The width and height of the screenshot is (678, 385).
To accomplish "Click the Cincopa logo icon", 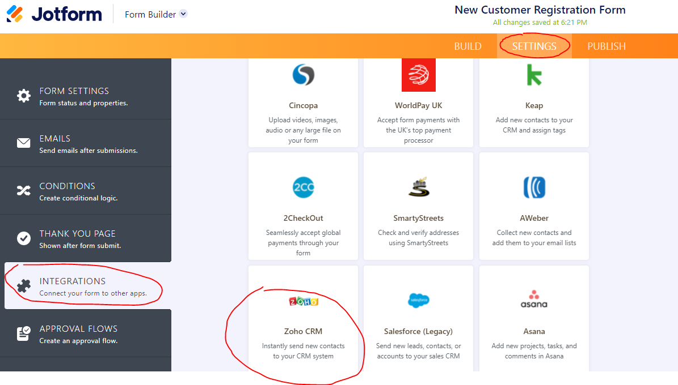I will click(303, 75).
